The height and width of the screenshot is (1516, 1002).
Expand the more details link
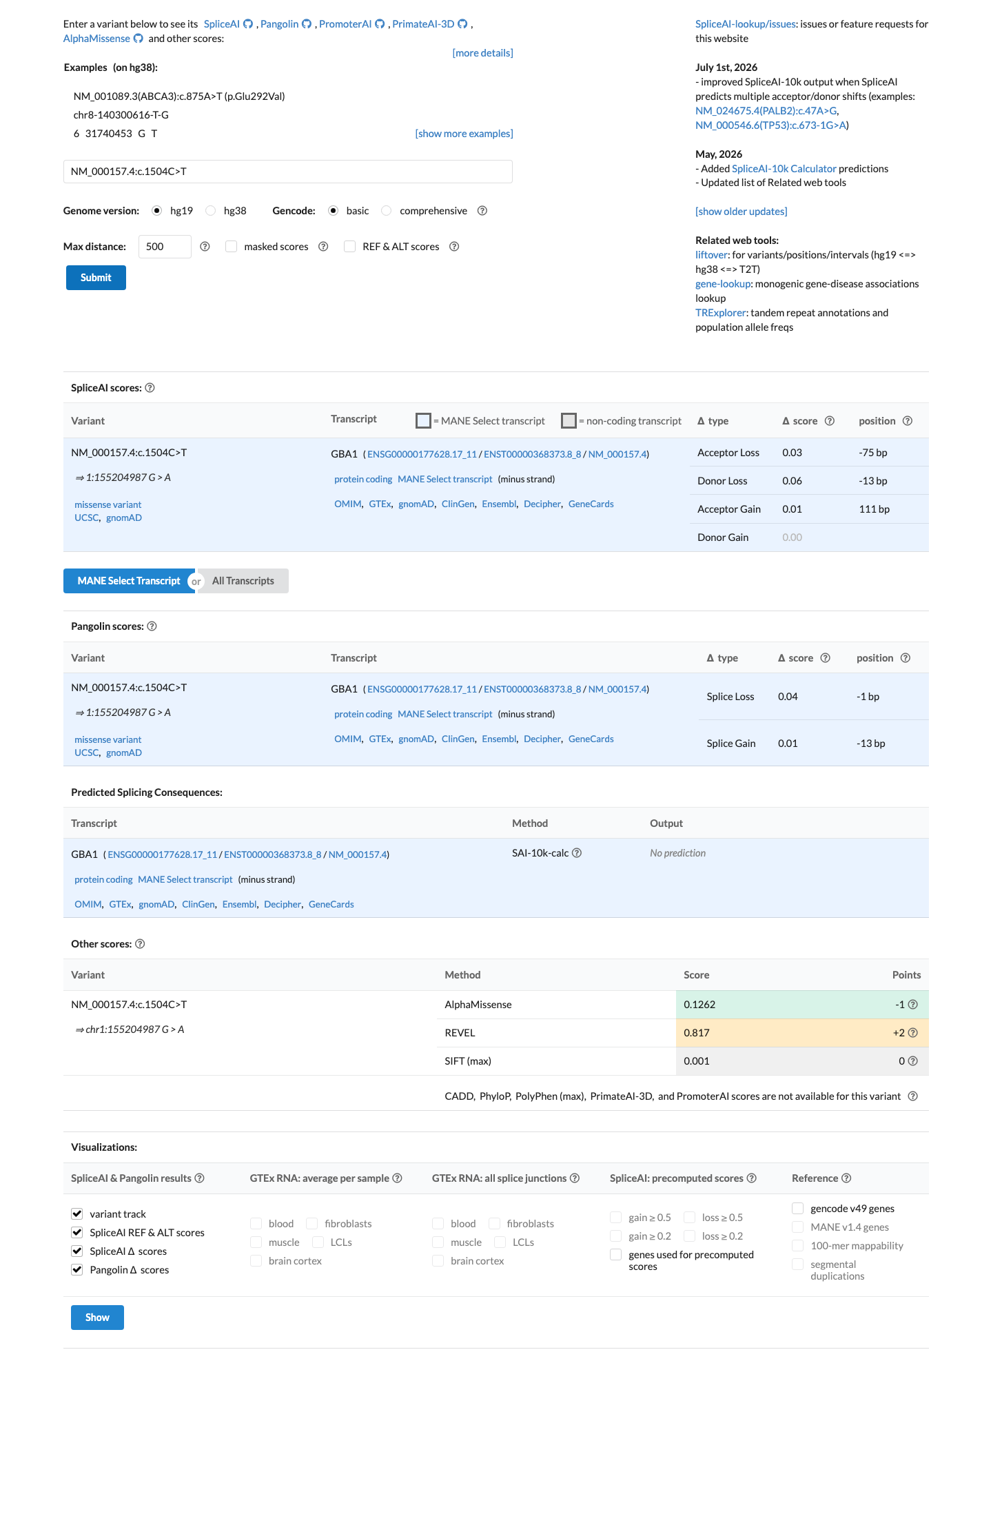(482, 53)
